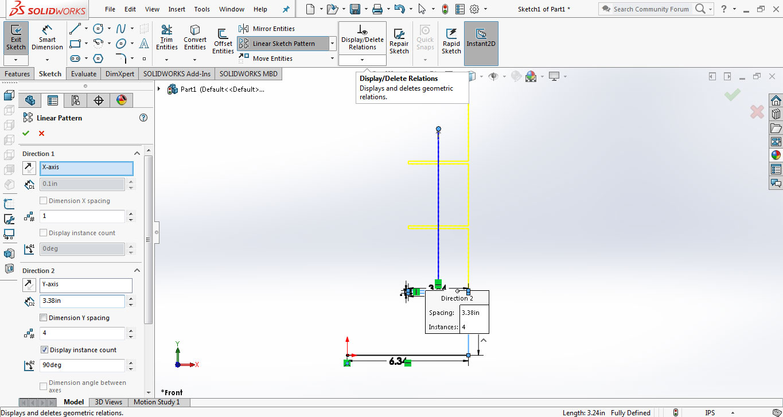
Task: Select the Corner Rectangle tool
Action: (75, 44)
